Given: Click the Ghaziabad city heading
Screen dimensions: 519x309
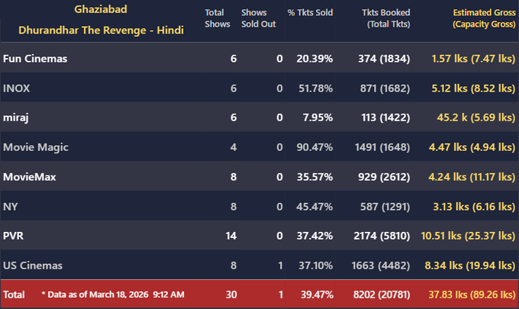Looking at the screenshot, I should pos(101,9).
